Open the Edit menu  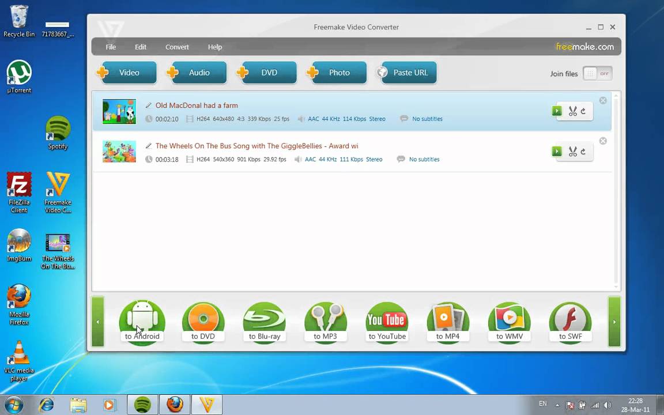click(x=141, y=47)
